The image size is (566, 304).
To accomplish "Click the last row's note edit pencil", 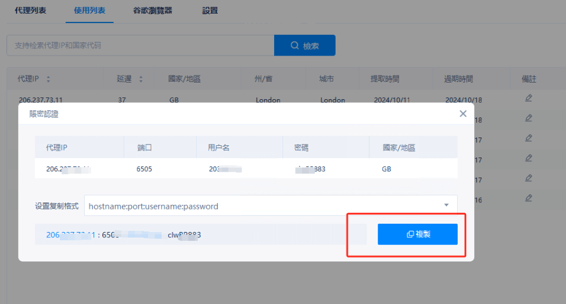I will point(528,198).
